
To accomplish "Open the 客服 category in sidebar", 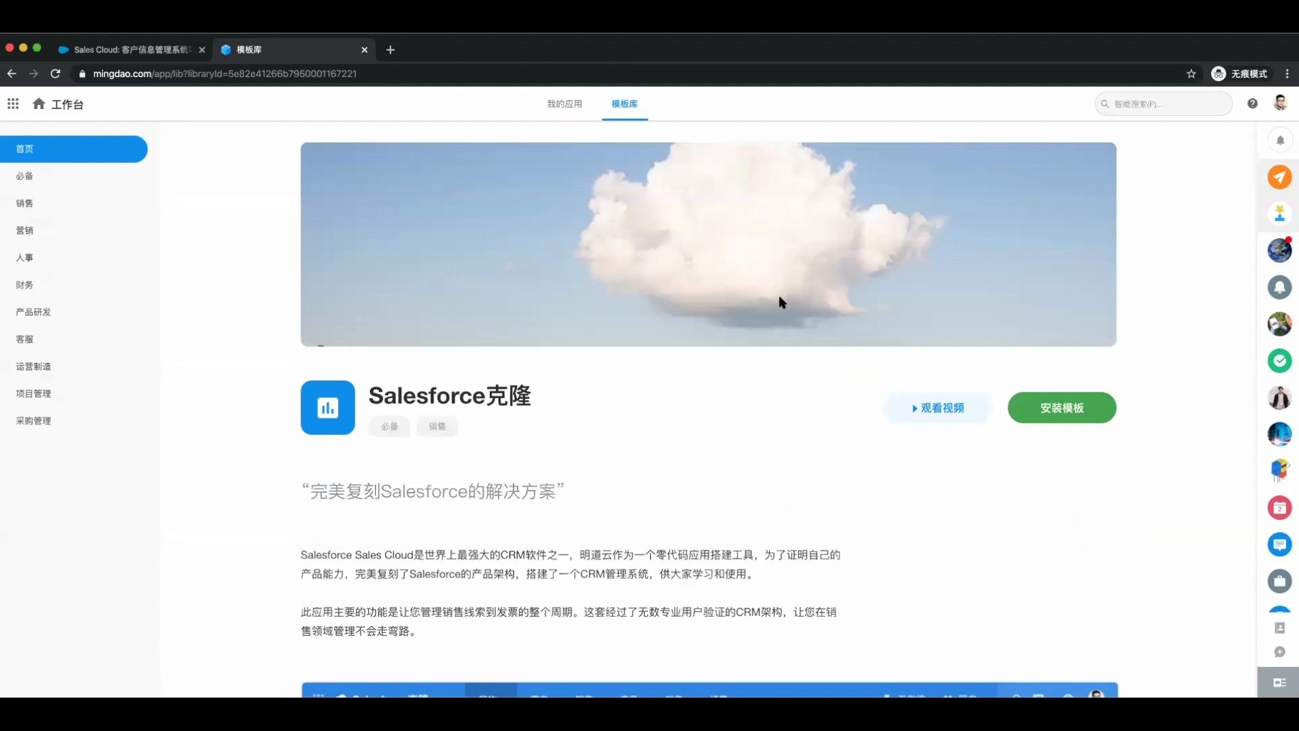I will coord(24,339).
